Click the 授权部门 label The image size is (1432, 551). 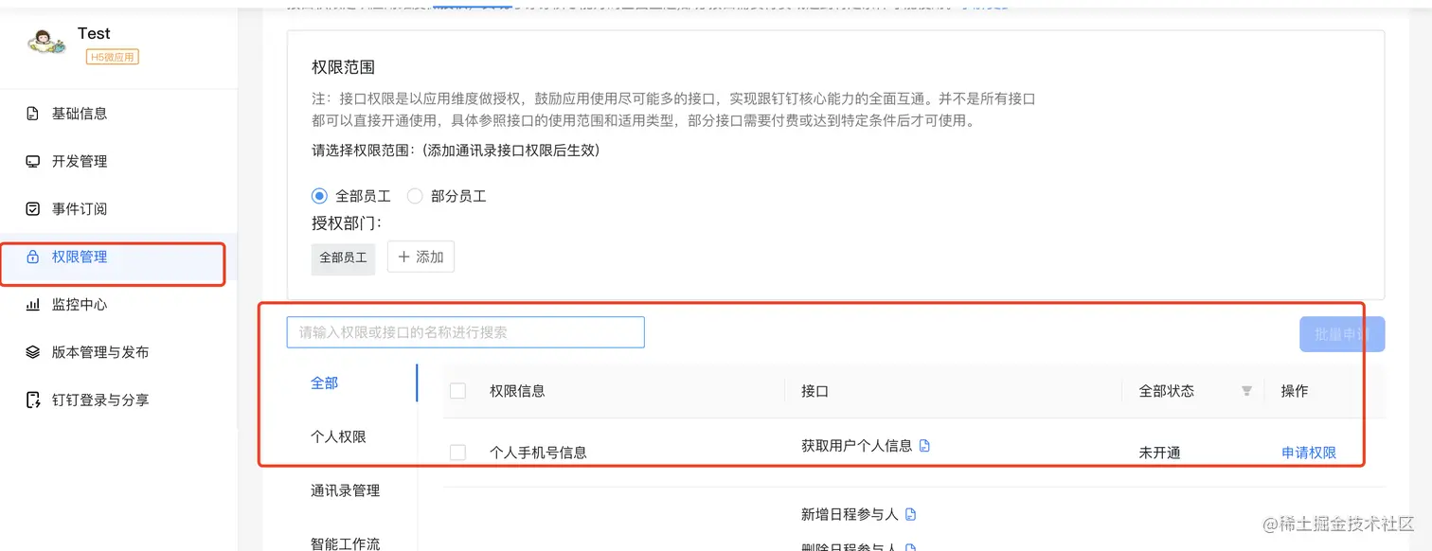point(347,223)
